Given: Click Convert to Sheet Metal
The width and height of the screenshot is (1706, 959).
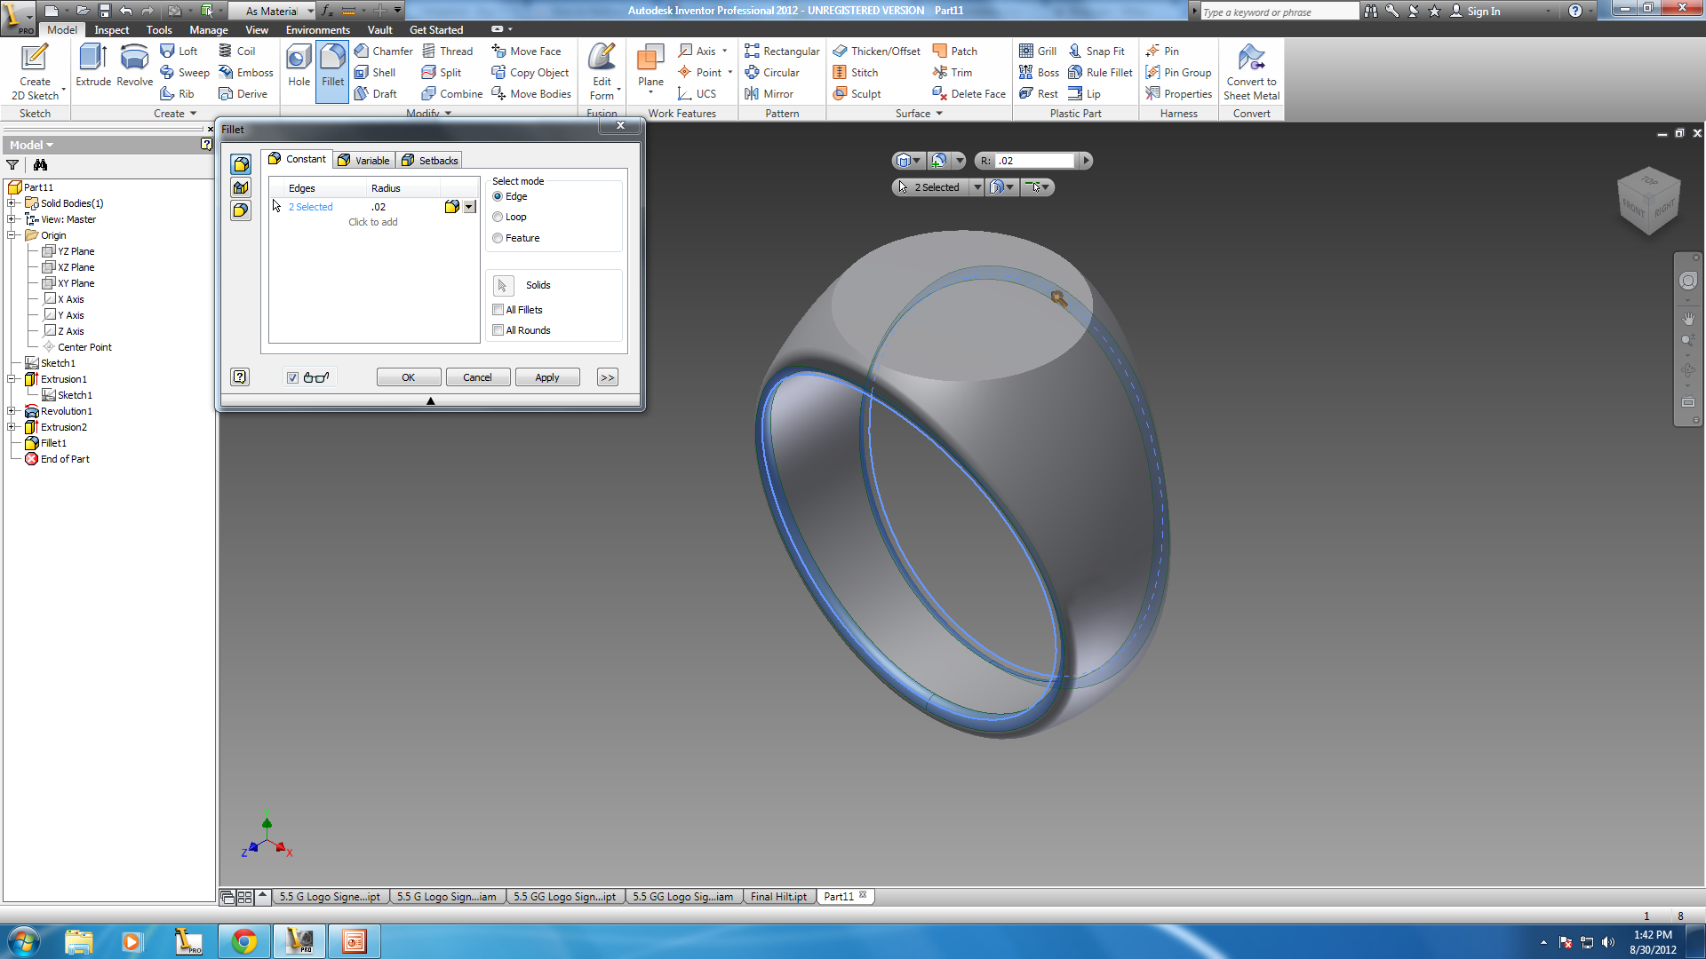Looking at the screenshot, I should [1251, 72].
